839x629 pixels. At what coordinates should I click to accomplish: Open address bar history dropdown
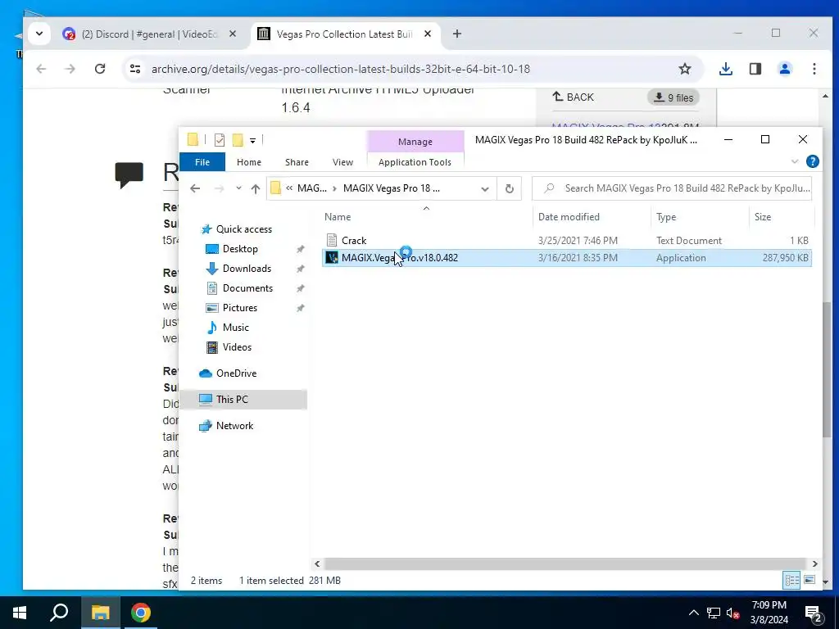[x=485, y=189]
